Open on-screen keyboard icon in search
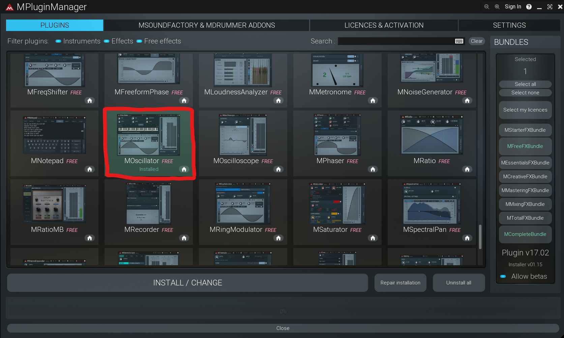 (459, 41)
